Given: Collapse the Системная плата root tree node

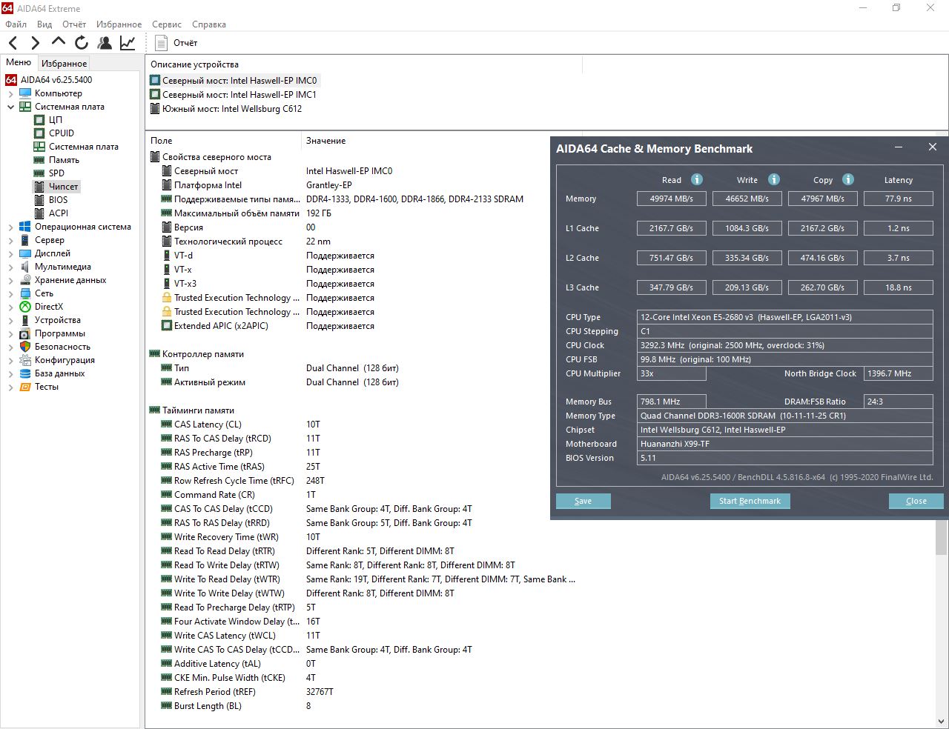Looking at the screenshot, I should (10, 107).
